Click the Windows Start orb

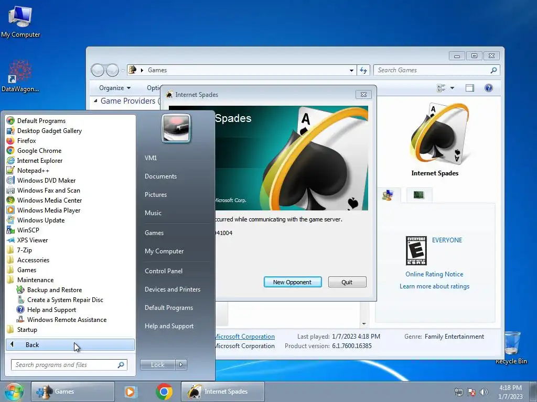pyautogui.click(x=14, y=392)
